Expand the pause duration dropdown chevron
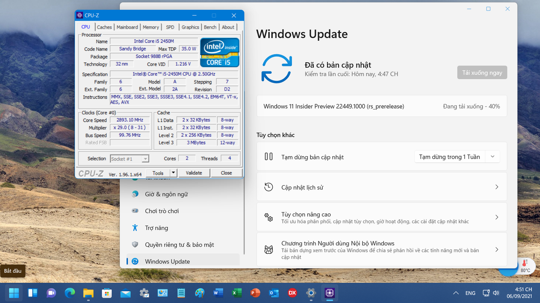540x303 pixels. (492, 157)
